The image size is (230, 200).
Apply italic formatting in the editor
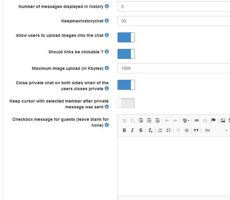tap(132, 130)
